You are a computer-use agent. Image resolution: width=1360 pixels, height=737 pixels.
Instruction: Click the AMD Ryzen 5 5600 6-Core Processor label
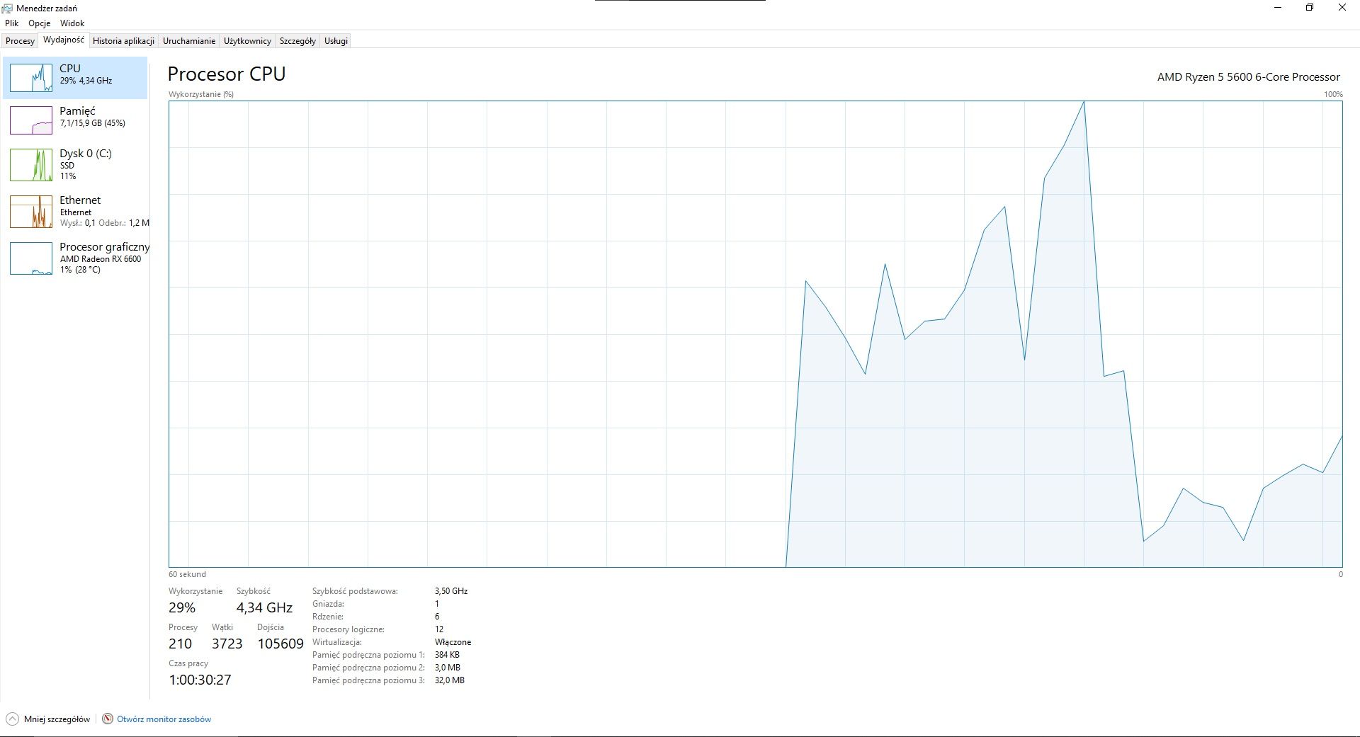1248,77
